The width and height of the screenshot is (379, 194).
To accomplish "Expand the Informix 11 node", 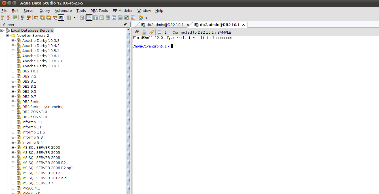I will coord(13,127).
